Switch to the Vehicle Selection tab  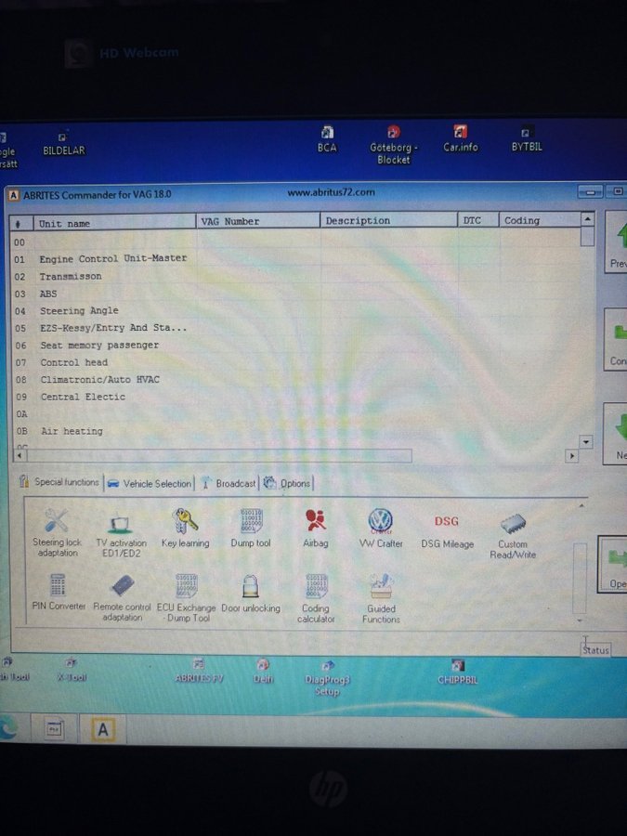(x=150, y=483)
